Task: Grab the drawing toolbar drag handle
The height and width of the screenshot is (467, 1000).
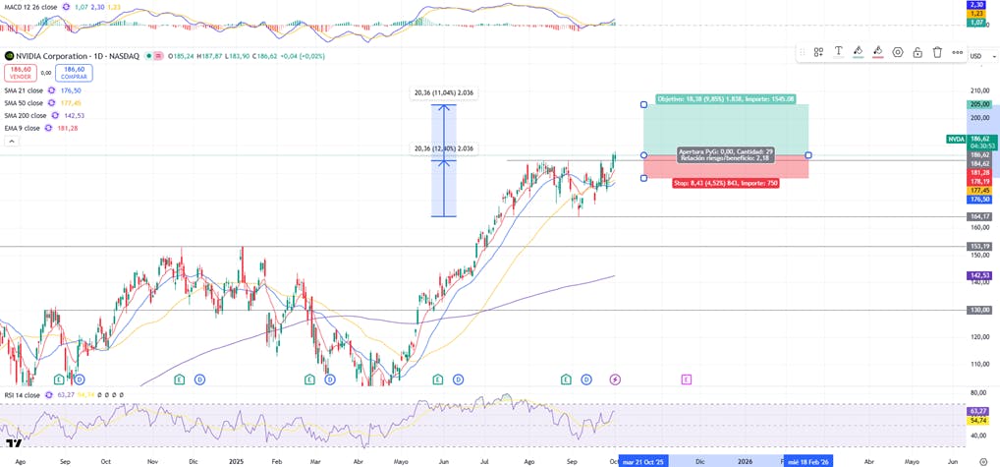Action: click(803, 52)
